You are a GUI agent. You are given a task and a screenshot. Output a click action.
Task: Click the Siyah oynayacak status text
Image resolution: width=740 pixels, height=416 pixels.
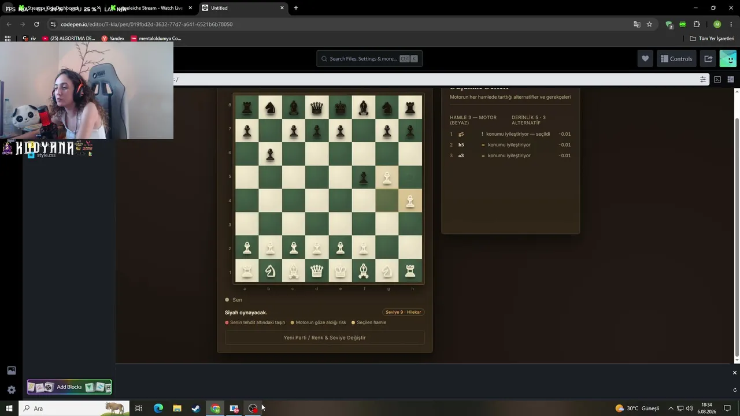(246, 313)
